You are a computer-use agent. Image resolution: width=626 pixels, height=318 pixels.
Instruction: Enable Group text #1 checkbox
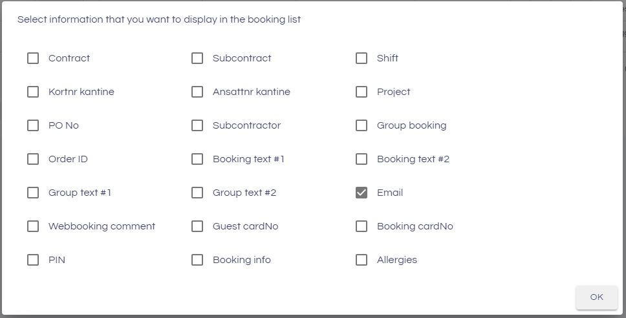pyautogui.click(x=33, y=193)
